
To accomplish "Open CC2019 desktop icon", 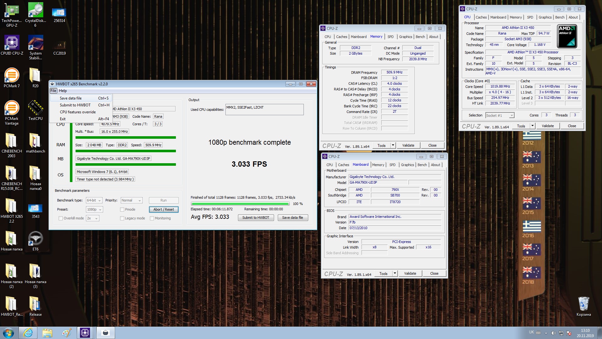I will point(59,47).
